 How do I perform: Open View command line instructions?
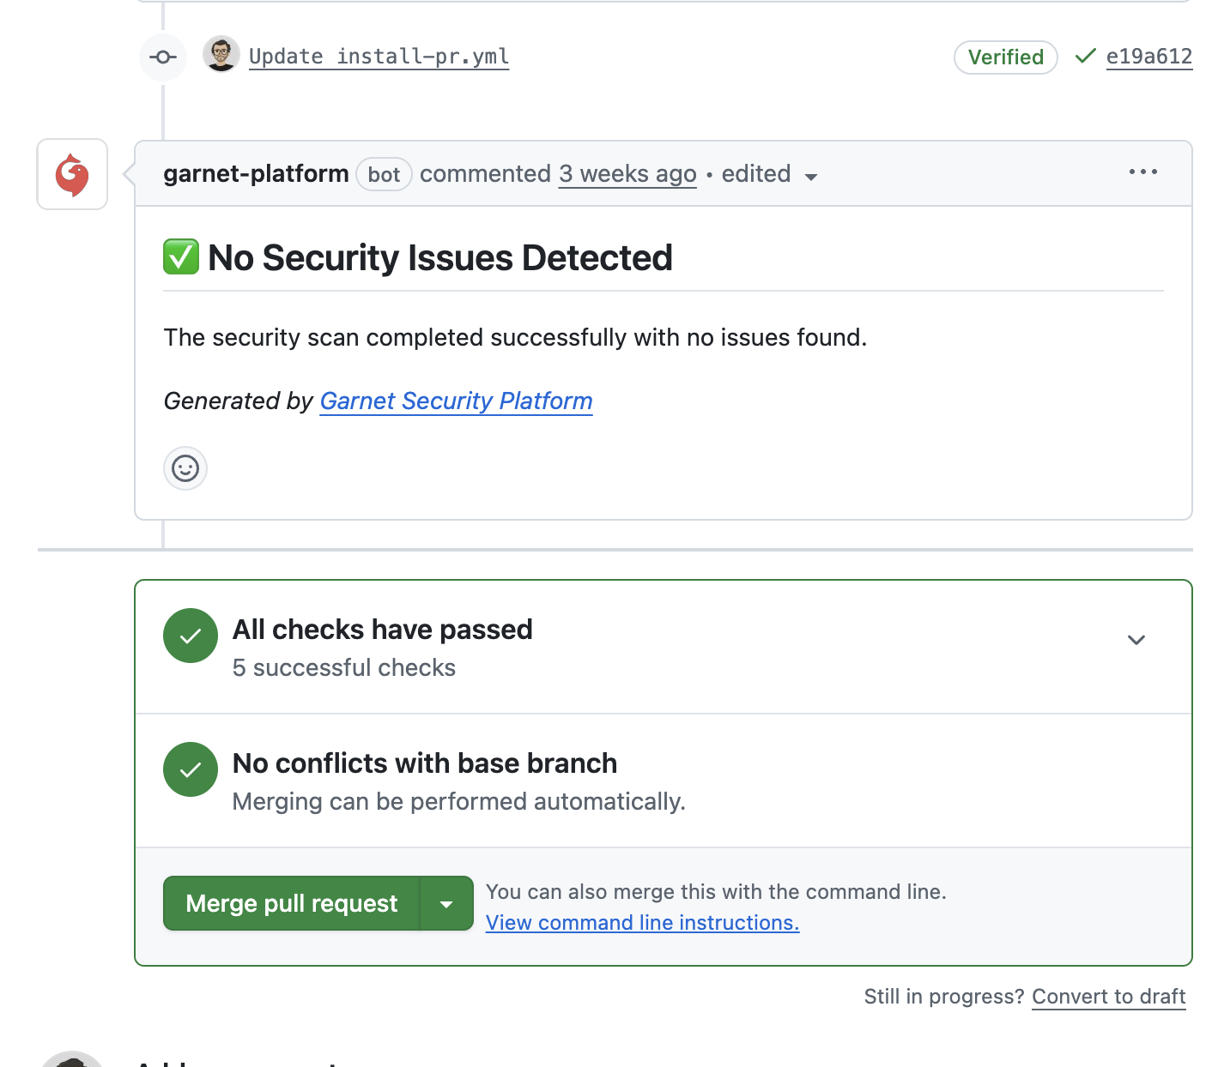click(642, 922)
